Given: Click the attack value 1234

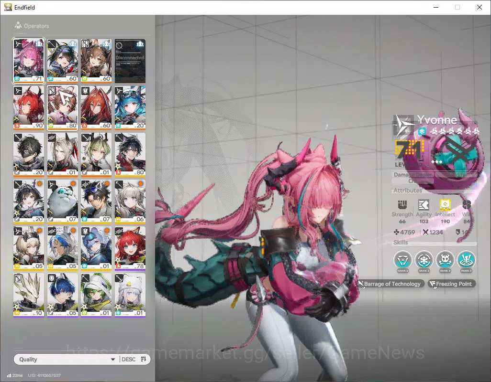Looking at the screenshot, I should (x=433, y=232).
